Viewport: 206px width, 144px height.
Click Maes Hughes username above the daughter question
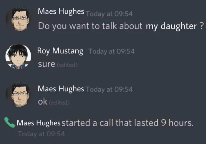(x=61, y=12)
